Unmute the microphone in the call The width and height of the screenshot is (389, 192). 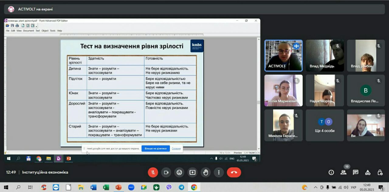153,172
